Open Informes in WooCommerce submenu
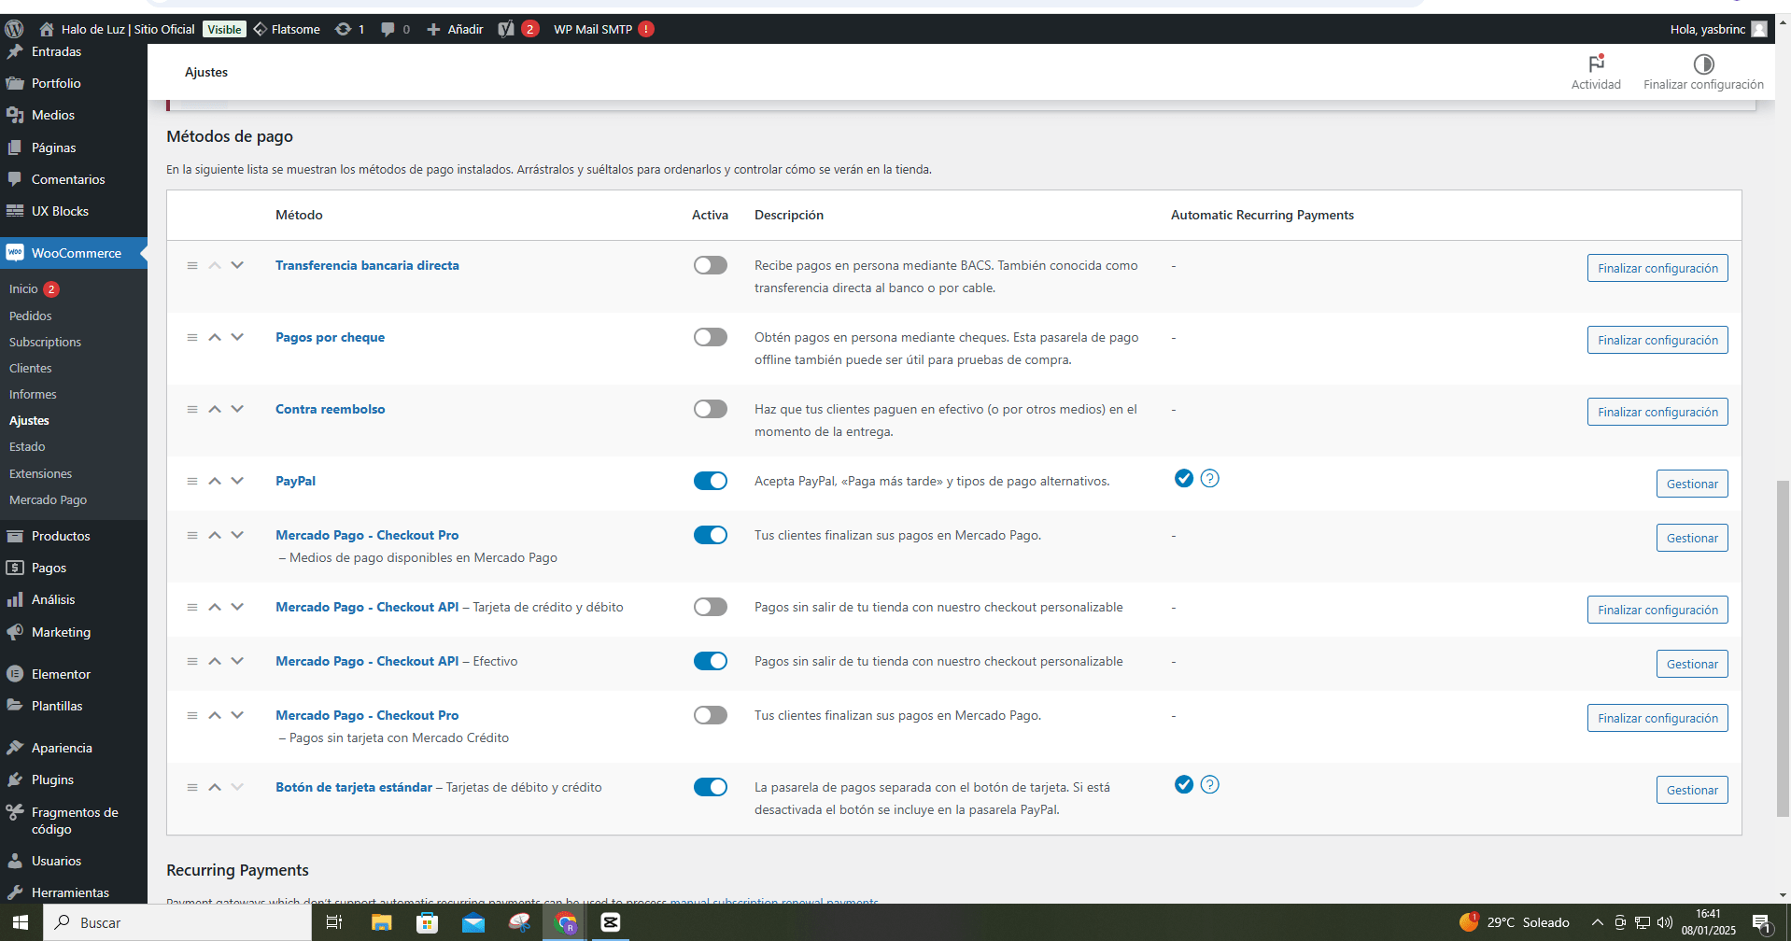This screenshot has width=1791, height=941. click(33, 394)
